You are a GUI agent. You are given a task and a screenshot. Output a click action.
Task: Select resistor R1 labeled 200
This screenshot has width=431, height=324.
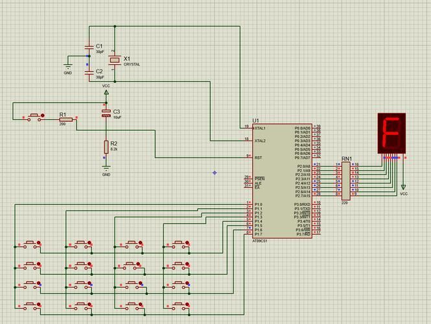point(66,119)
